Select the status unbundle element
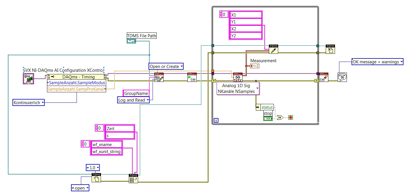 (x=267, y=107)
